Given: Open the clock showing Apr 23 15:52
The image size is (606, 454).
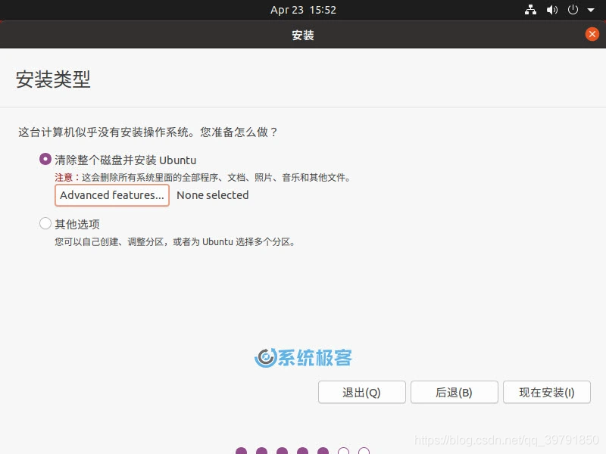Looking at the screenshot, I should (x=303, y=10).
